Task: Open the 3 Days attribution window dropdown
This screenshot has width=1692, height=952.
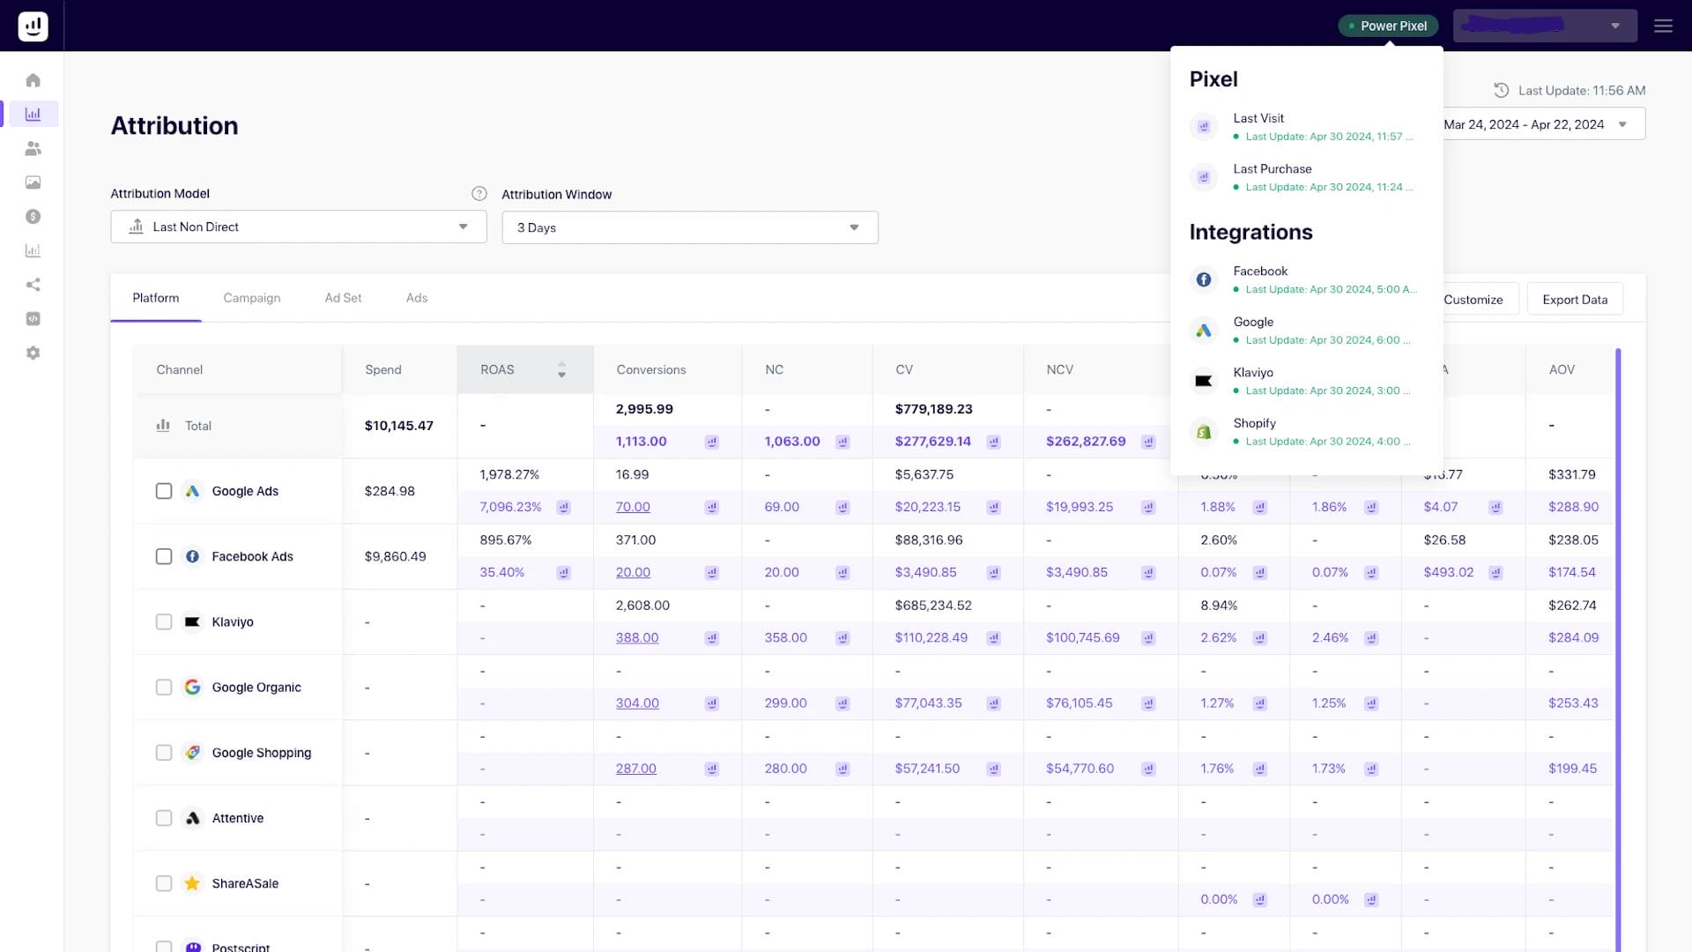Action: coord(689,227)
